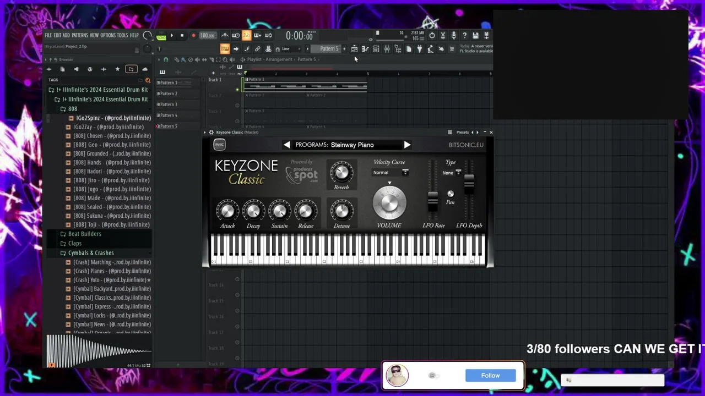The height and width of the screenshot is (396, 705).
Task: Stop playback with the stop button
Action: pyautogui.click(x=182, y=36)
